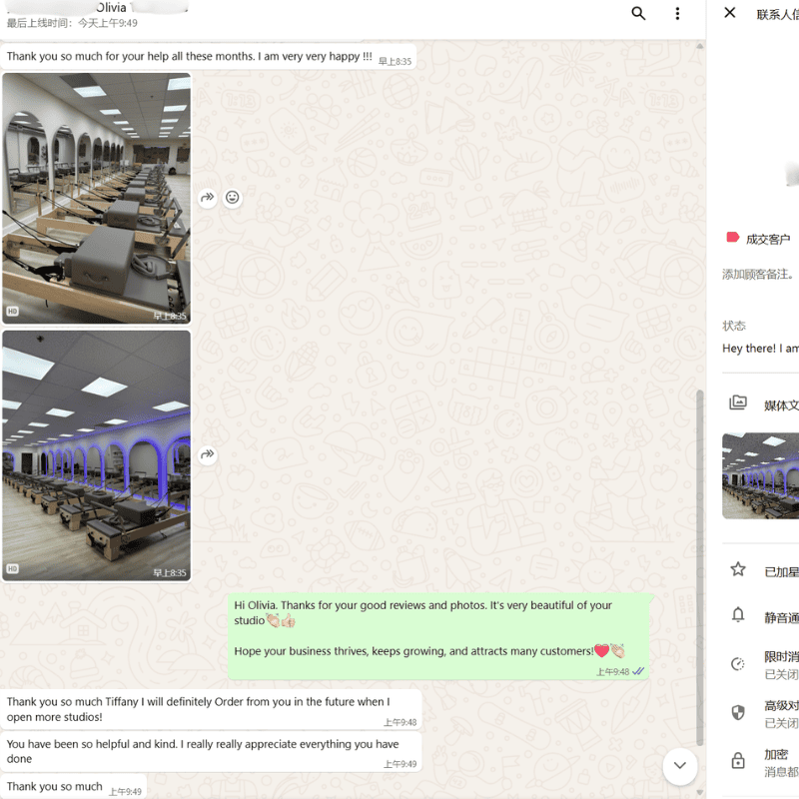Image resolution: width=799 pixels, height=799 pixels.
Task: Forward the first studio photo
Action: pos(208,198)
